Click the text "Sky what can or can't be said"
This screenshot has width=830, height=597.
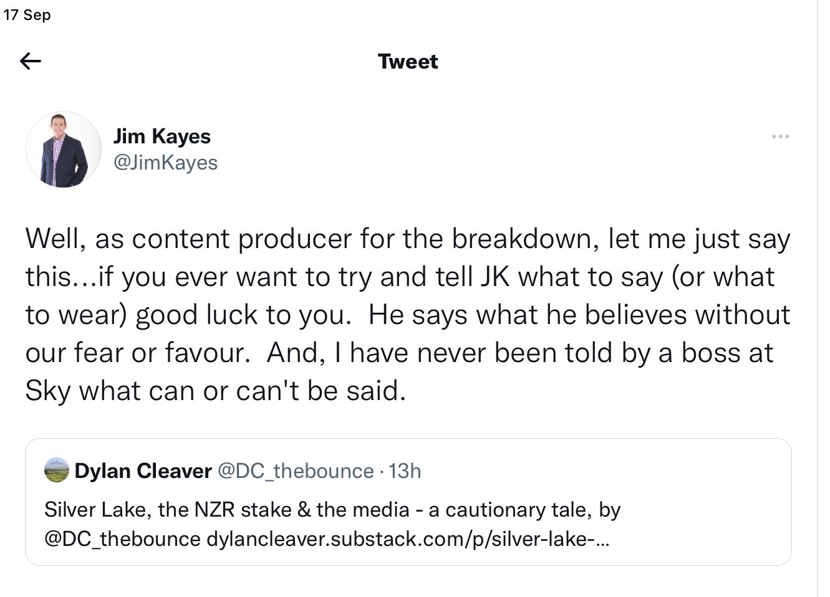click(215, 391)
